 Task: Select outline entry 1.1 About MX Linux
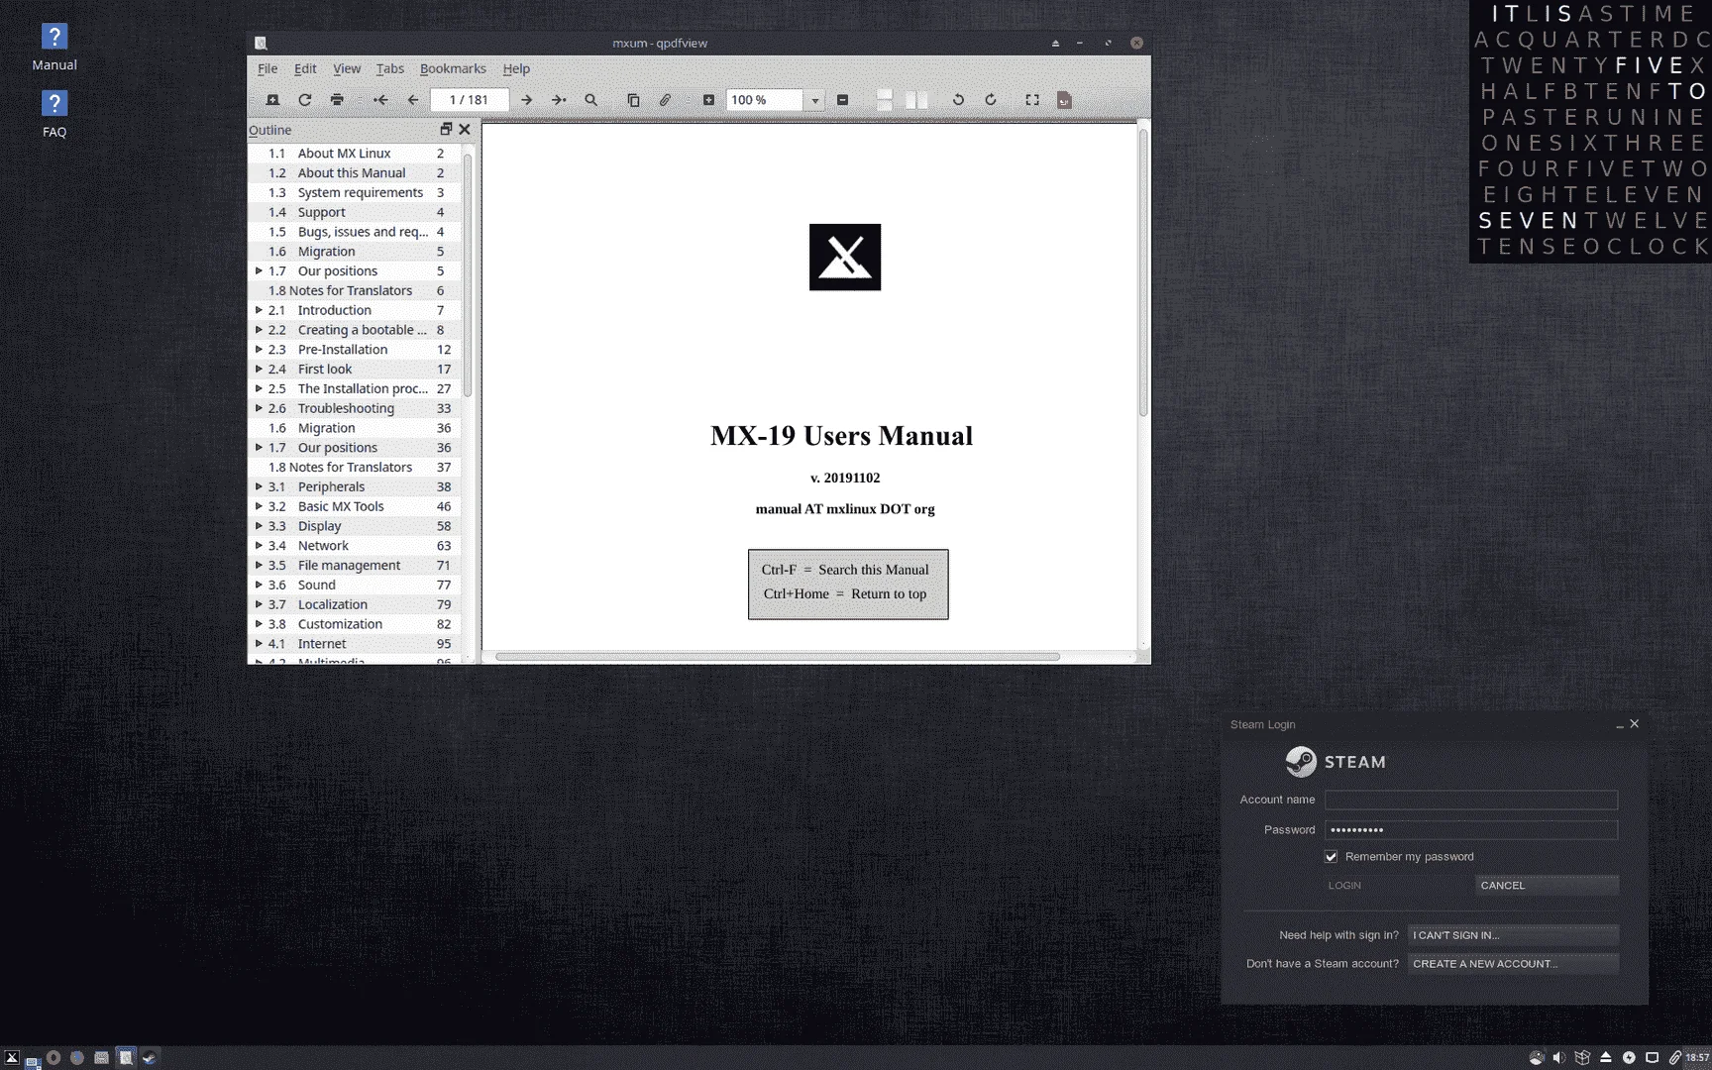click(355, 154)
